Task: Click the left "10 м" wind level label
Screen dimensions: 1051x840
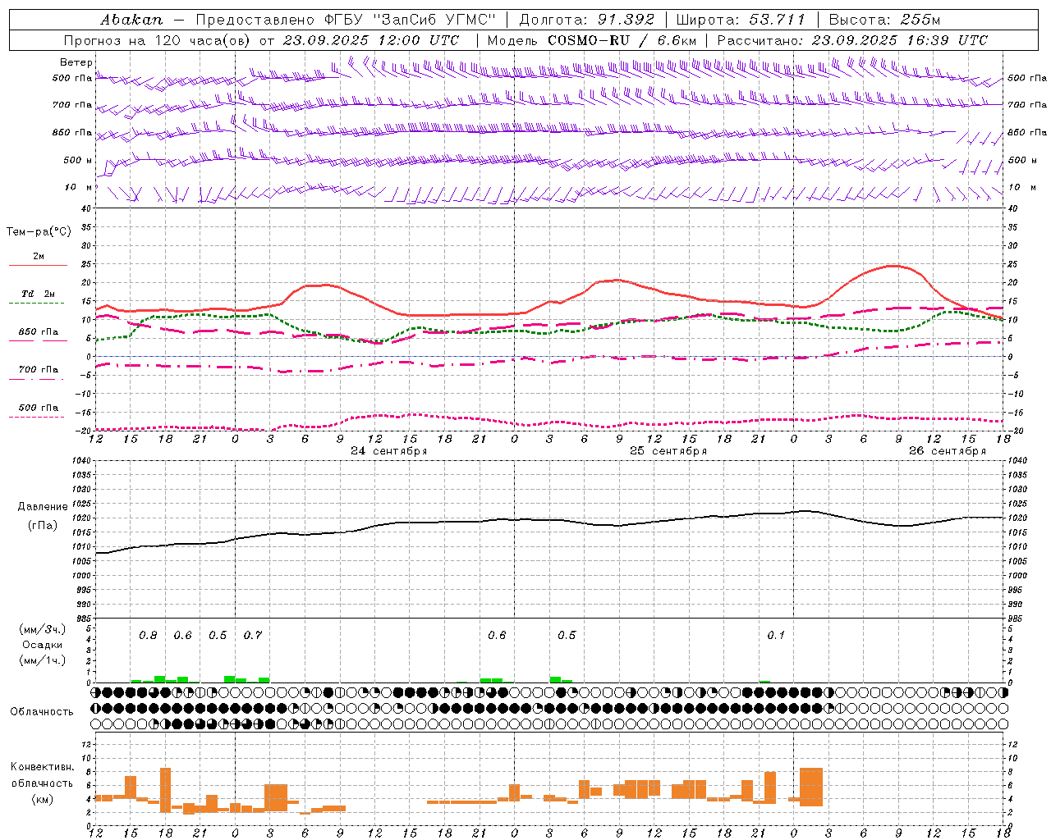Action: 79,187
